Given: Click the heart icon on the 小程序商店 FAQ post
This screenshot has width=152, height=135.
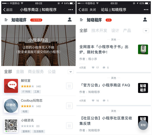Looking at the screenshot, I should pos(93,100).
